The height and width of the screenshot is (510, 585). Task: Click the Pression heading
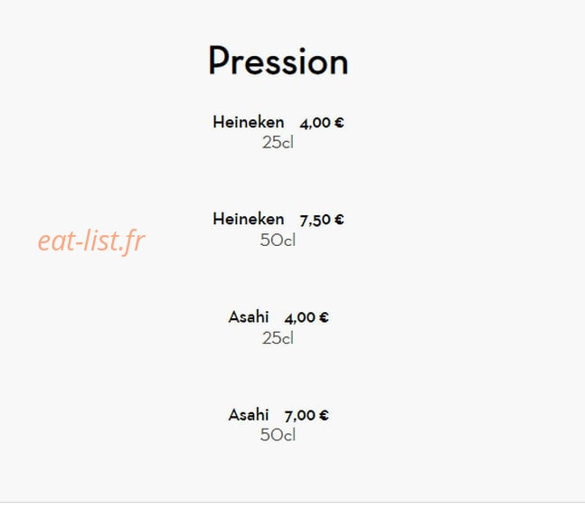point(278,61)
